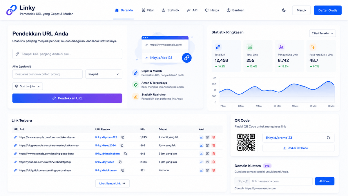Edit the promo-diskon-besar link
Screen dimensions: 348x196
(x=207, y=137)
